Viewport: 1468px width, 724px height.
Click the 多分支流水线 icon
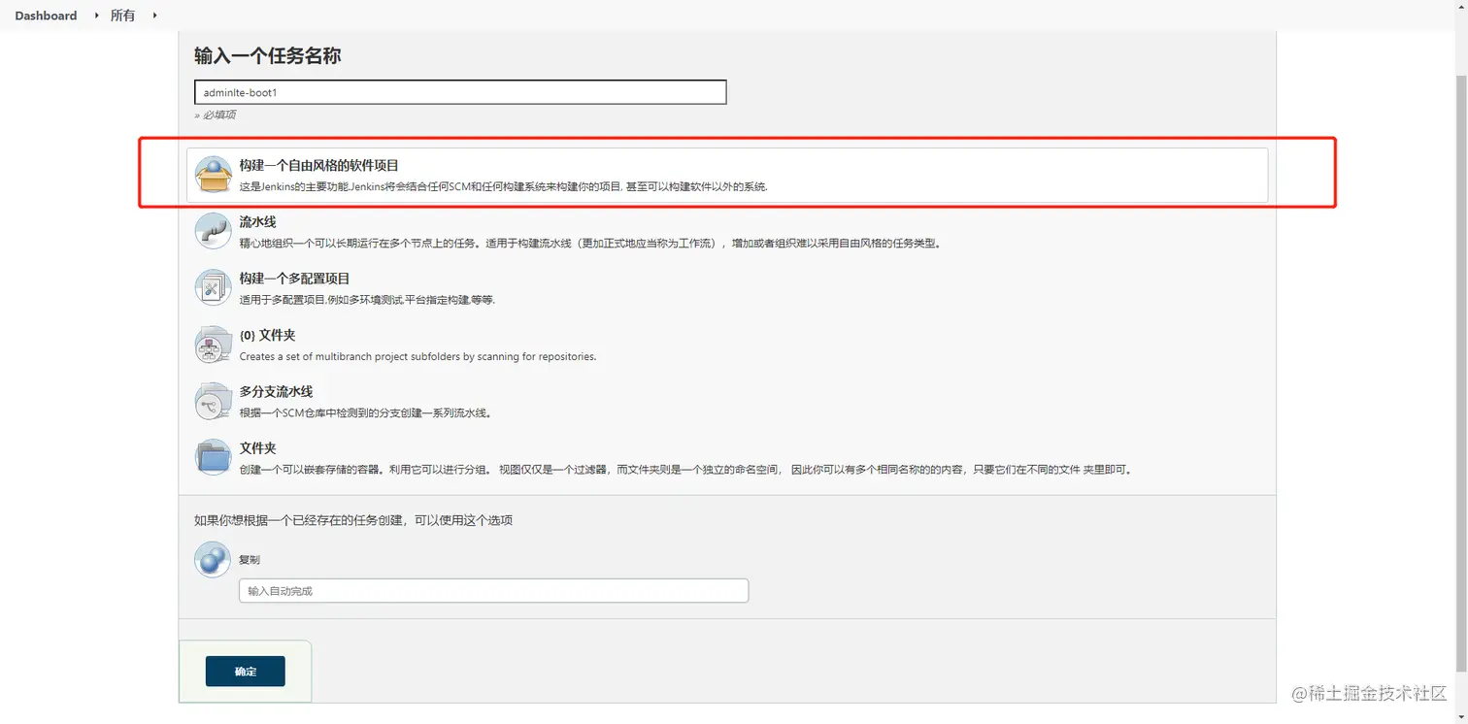pos(213,400)
